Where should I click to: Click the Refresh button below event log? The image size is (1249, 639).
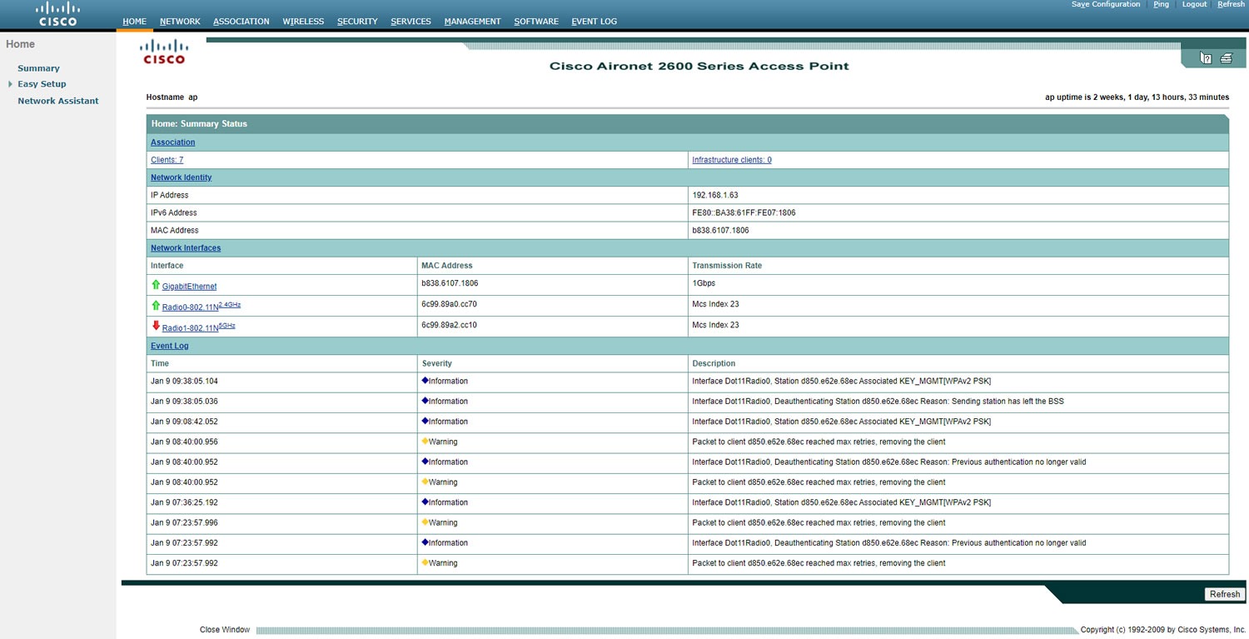pos(1225,595)
